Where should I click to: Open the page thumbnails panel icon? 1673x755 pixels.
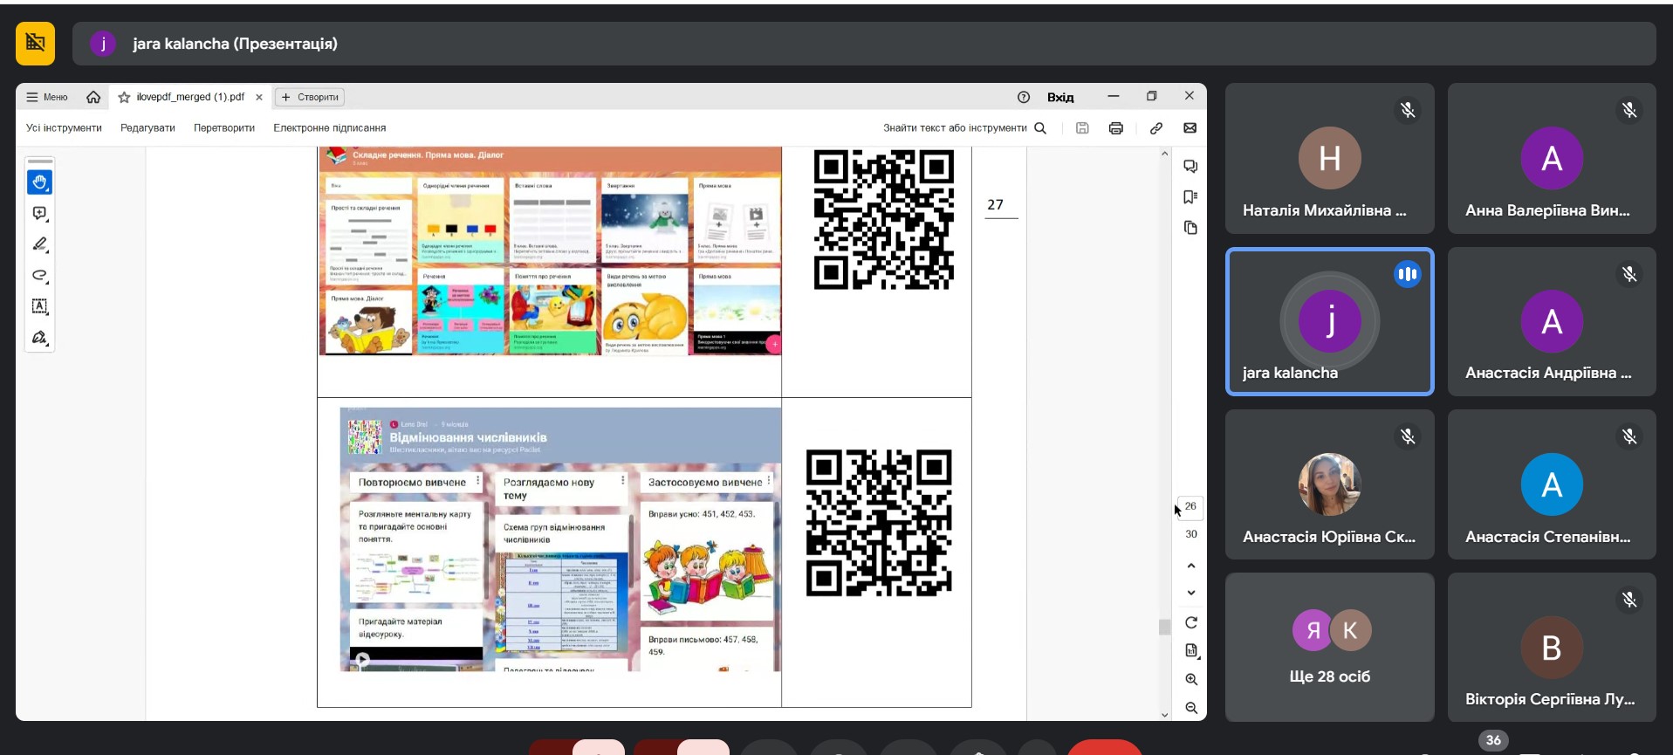pyautogui.click(x=1190, y=228)
